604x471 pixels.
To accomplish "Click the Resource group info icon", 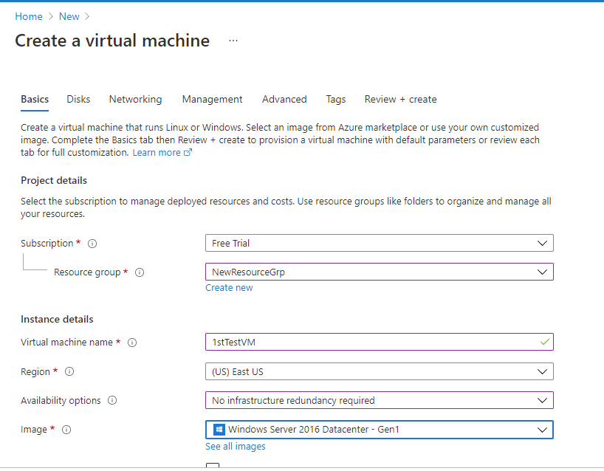I will pyautogui.click(x=140, y=272).
